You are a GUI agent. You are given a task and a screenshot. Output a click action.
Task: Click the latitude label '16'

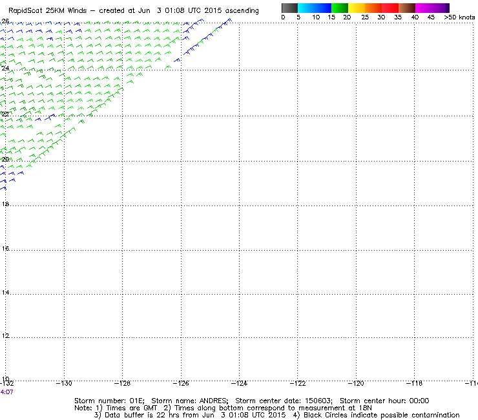coord(5,248)
